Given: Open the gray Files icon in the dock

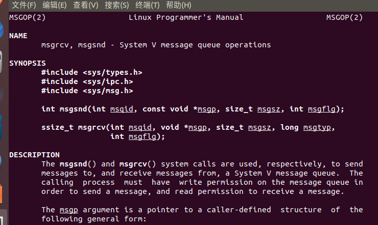Looking at the screenshot, I should tap(1, 62).
